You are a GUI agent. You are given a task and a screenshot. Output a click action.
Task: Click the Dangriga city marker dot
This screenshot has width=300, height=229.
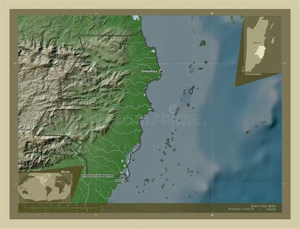click(161, 71)
